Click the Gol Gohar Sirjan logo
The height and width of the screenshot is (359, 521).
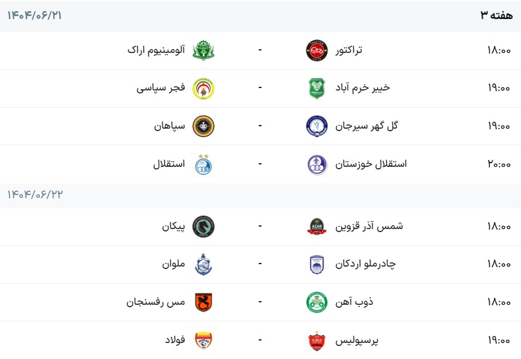[318, 126]
